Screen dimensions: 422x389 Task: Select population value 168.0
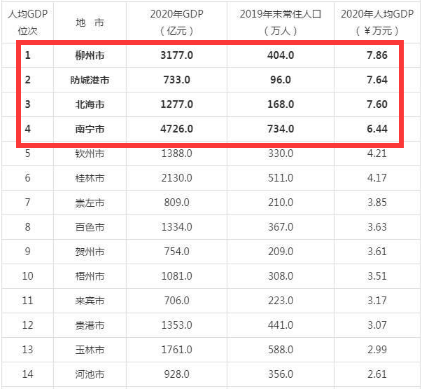click(x=281, y=104)
